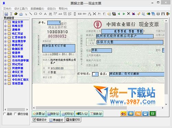The width and height of the screenshot is (172, 128).
Task: Click the orange Taobao icon
Action: 138,114
